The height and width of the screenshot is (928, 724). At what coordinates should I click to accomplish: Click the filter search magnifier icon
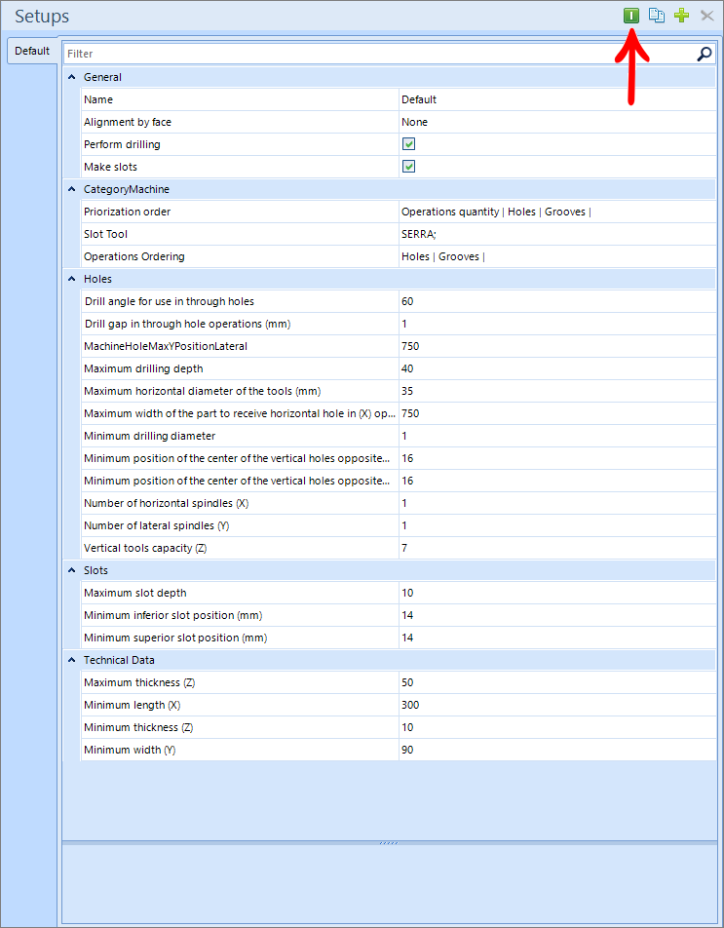pyautogui.click(x=705, y=54)
